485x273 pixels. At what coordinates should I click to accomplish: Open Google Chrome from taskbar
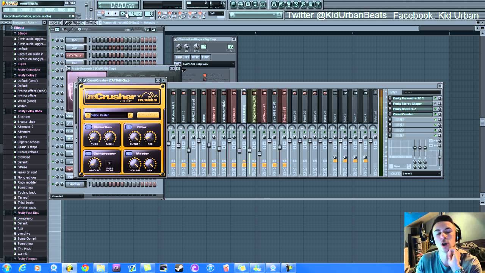tap(85, 268)
